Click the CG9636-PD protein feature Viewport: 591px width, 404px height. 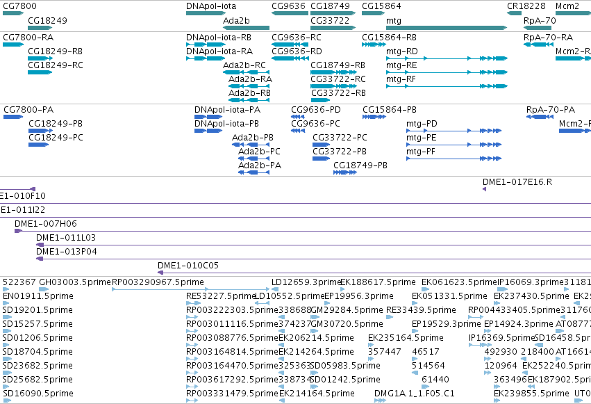pyautogui.click(x=298, y=117)
